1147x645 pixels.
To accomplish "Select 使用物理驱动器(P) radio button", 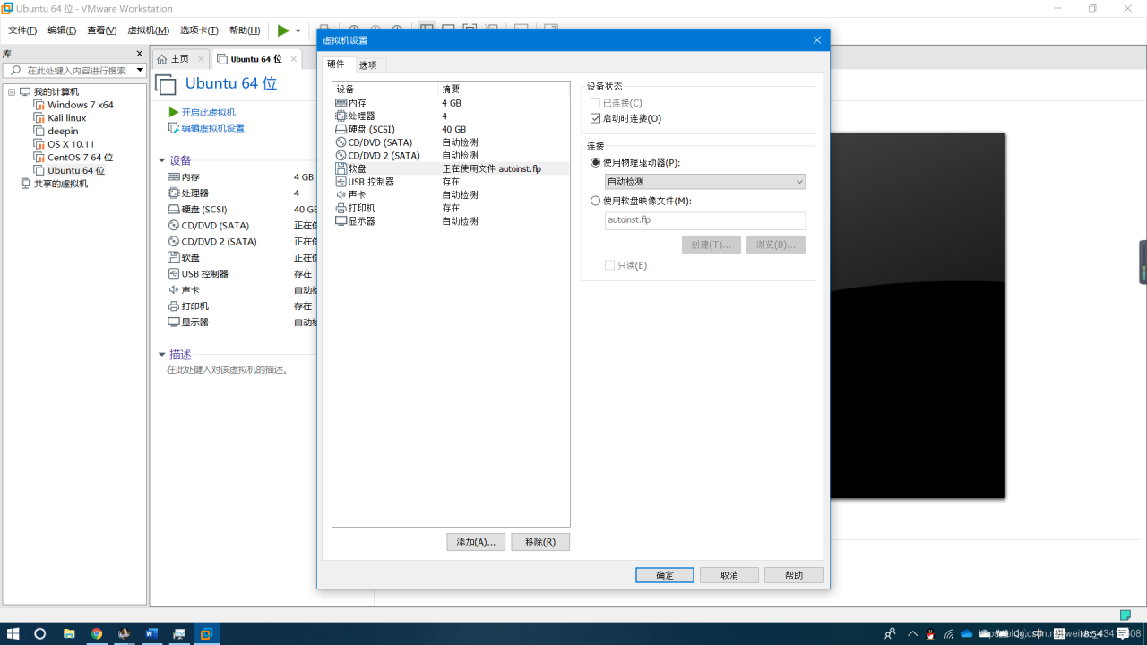I will click(x=596, y=163).
